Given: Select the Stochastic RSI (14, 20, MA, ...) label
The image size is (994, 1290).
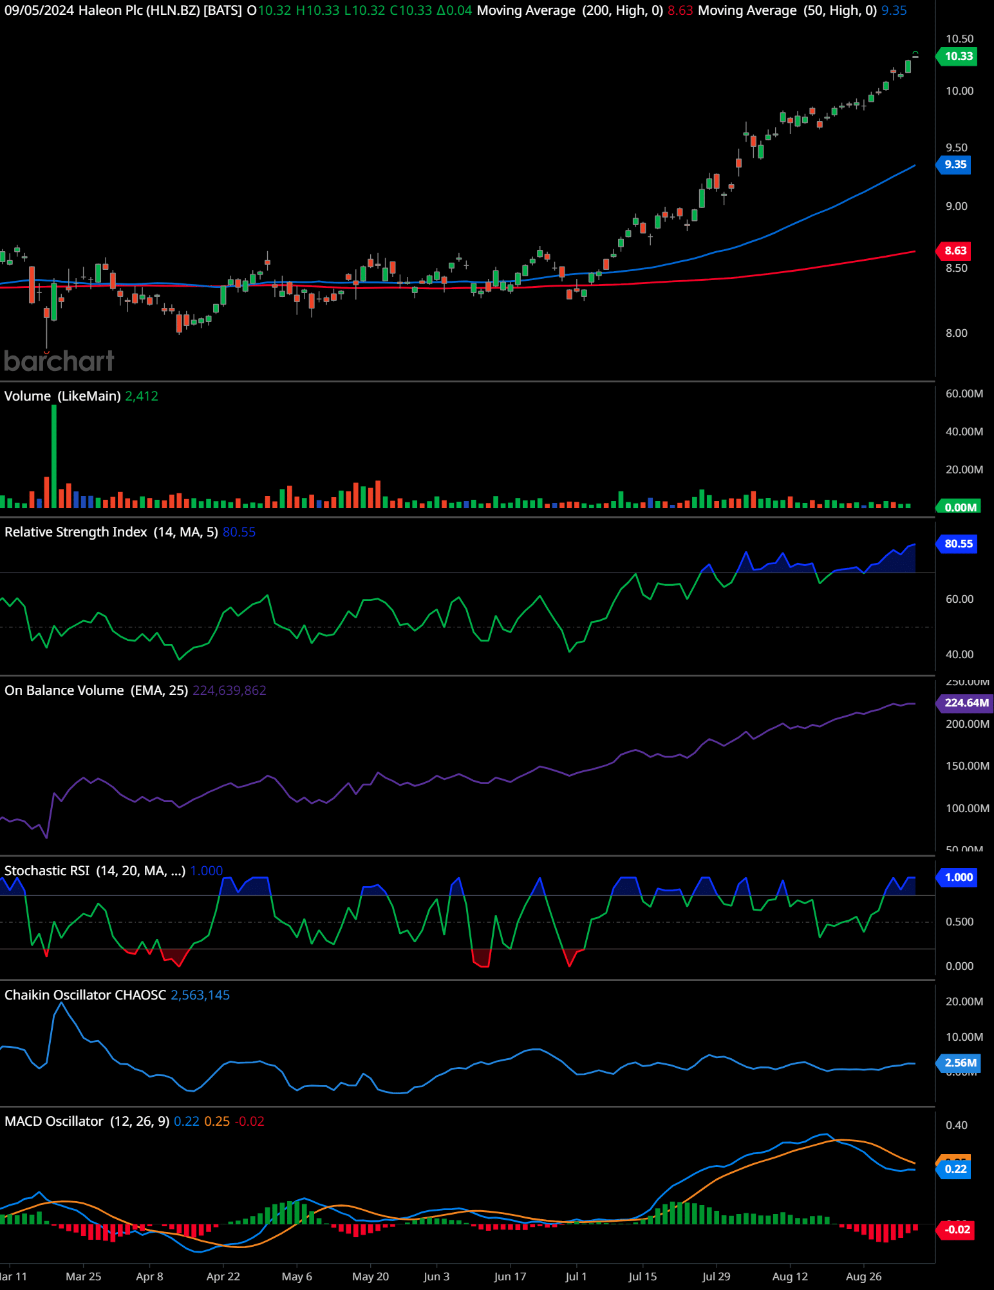Looking at the screenshot, I should pyautogui.click(x=95, y=871).
